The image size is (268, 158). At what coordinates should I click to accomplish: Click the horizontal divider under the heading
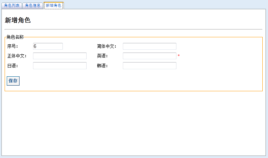[133, 29]
